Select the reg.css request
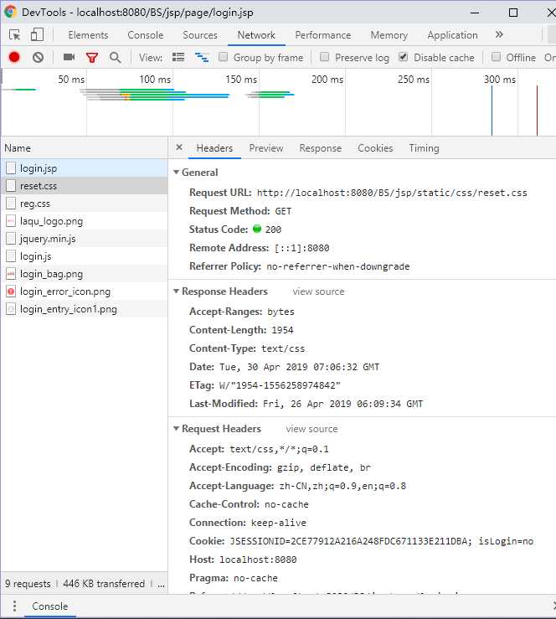The image size is (556, 619). pos(84,204)
